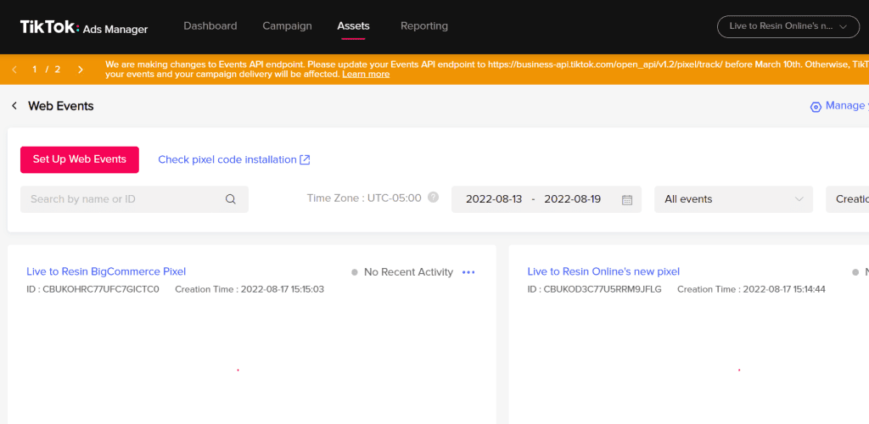
Task: Open Live to Resin BigCommerce Pixel
Action: tap(106, 271)
